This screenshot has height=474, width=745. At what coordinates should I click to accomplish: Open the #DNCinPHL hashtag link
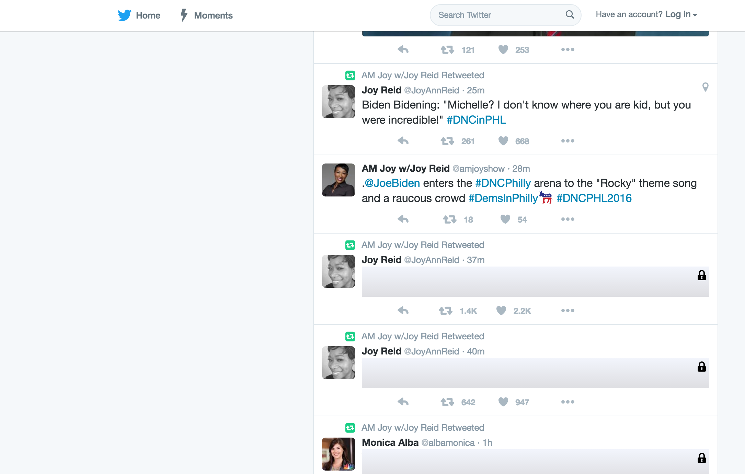click(x=476, y=120)
